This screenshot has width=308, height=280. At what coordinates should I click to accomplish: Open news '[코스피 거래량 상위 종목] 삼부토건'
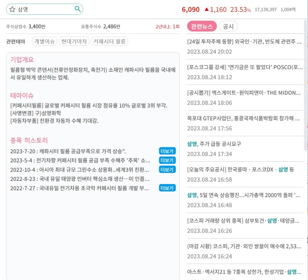[x=243, y=221]
